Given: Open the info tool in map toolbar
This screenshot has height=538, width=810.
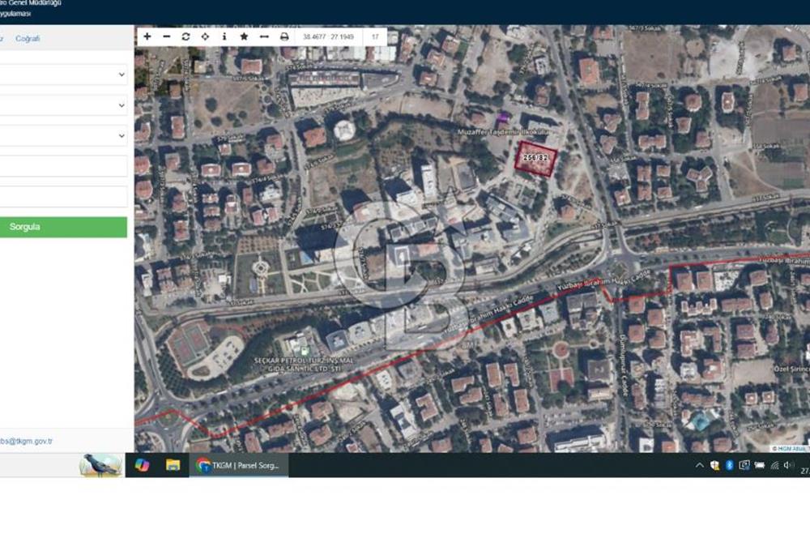Looking at the screenshot, I should pos(224,36).
